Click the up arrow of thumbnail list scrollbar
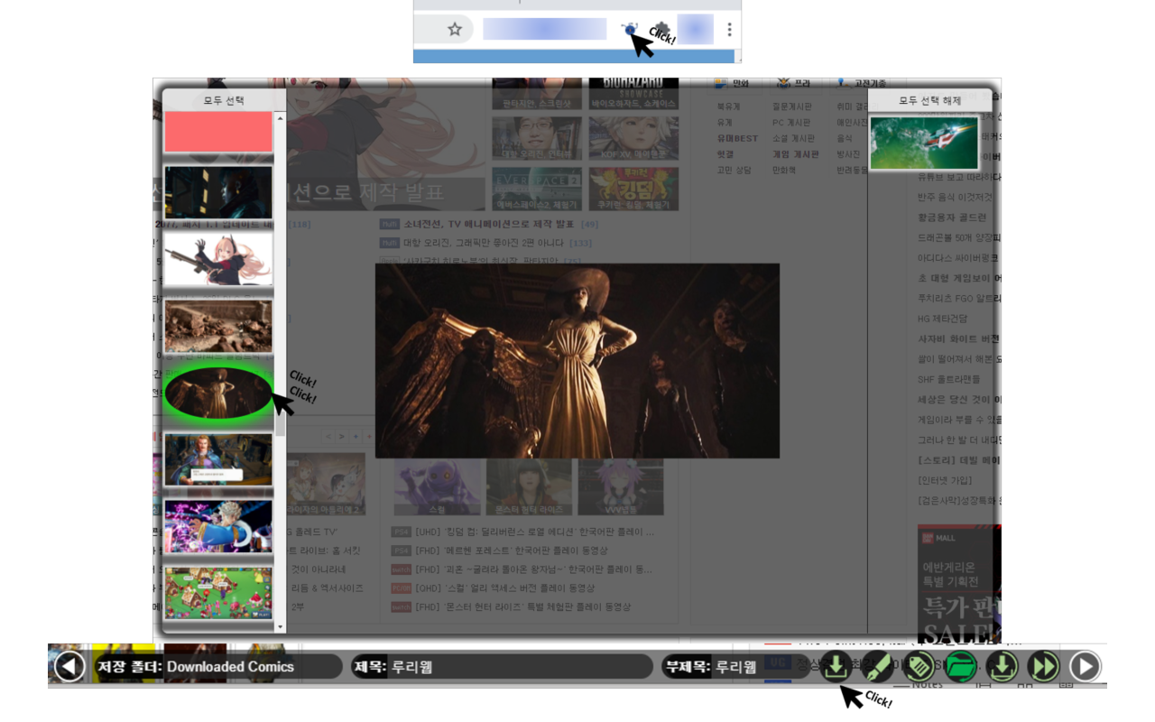1155x722 pixels. pyautogui.click(x=280, y=118)
